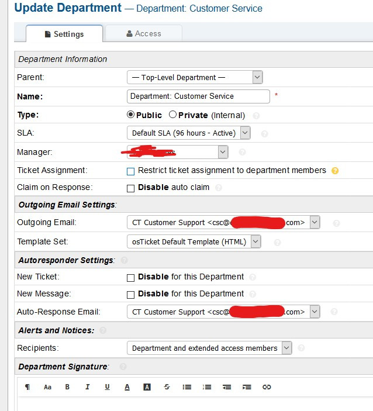Image resolution: width=373 pixels, height=411 pixels.
Task: Insert numbered ordered list
Action: 207,387
